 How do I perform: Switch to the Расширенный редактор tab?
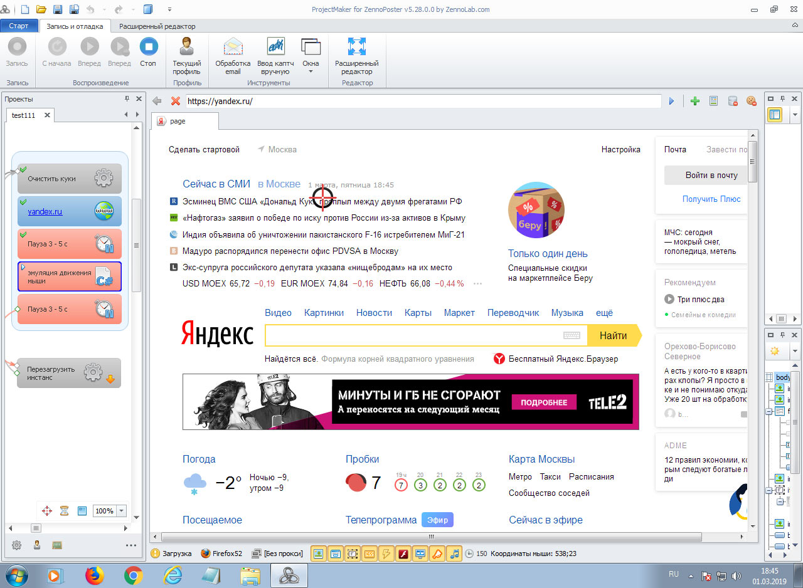(157, 26)
